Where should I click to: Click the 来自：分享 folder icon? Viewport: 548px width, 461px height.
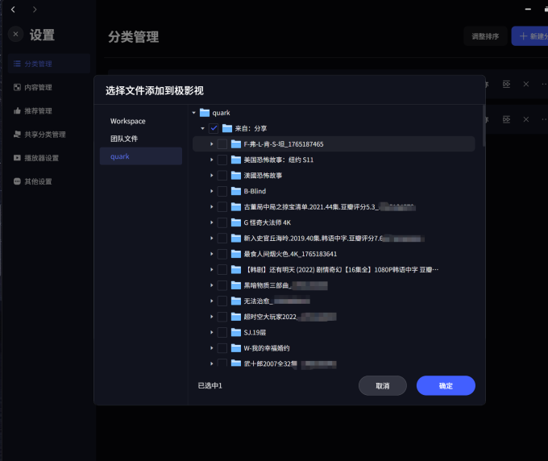(227, 129)
